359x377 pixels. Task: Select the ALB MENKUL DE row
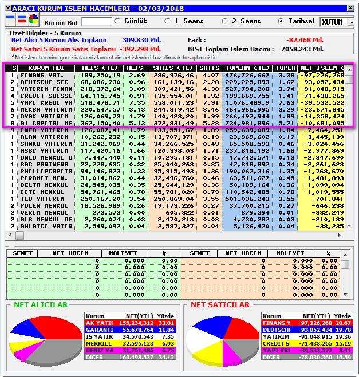coord(175,219)
